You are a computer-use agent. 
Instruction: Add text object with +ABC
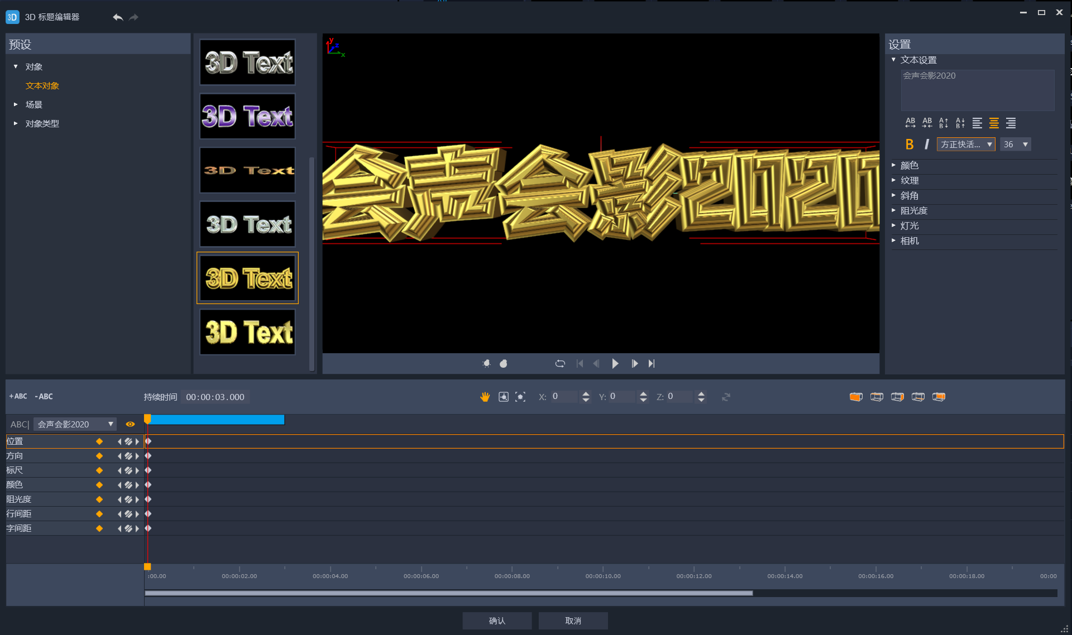tap(18, 396)
